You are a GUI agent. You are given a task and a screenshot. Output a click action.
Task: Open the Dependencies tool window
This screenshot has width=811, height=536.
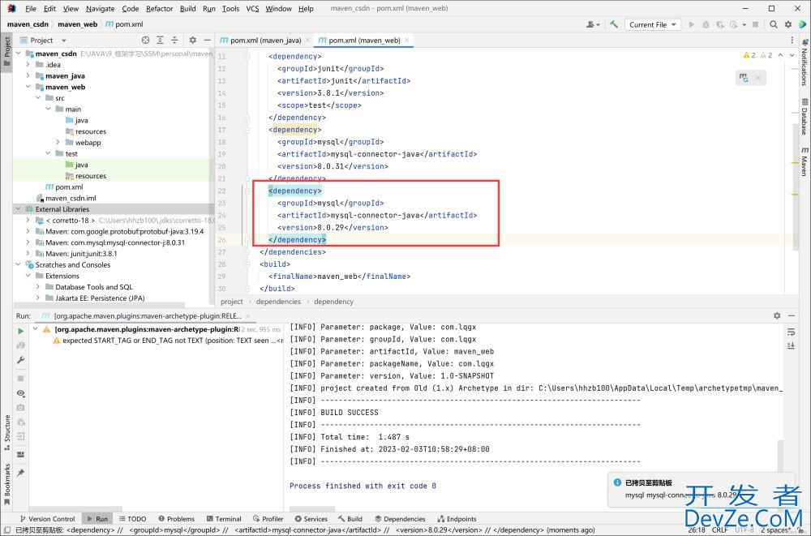400,518
